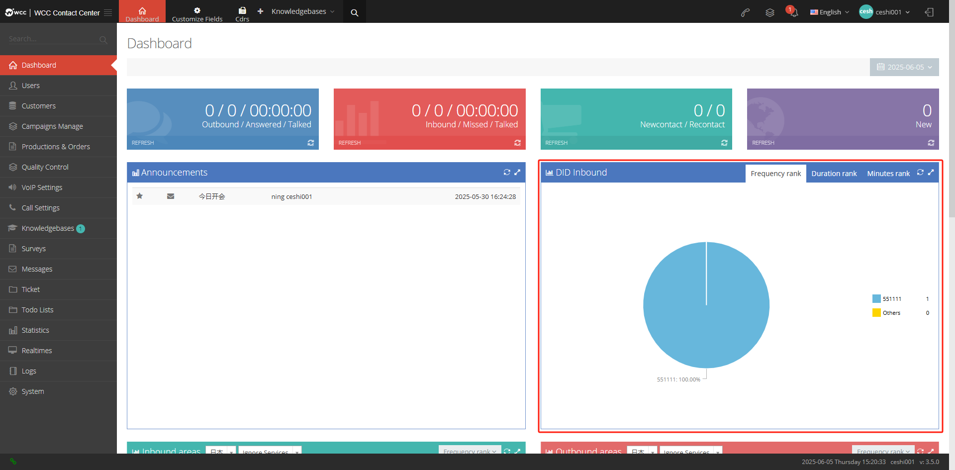The height and width of the screenshot is (470, 955).
Task: Expand Announcements panel to fullscreen
Action: [517, 172]
